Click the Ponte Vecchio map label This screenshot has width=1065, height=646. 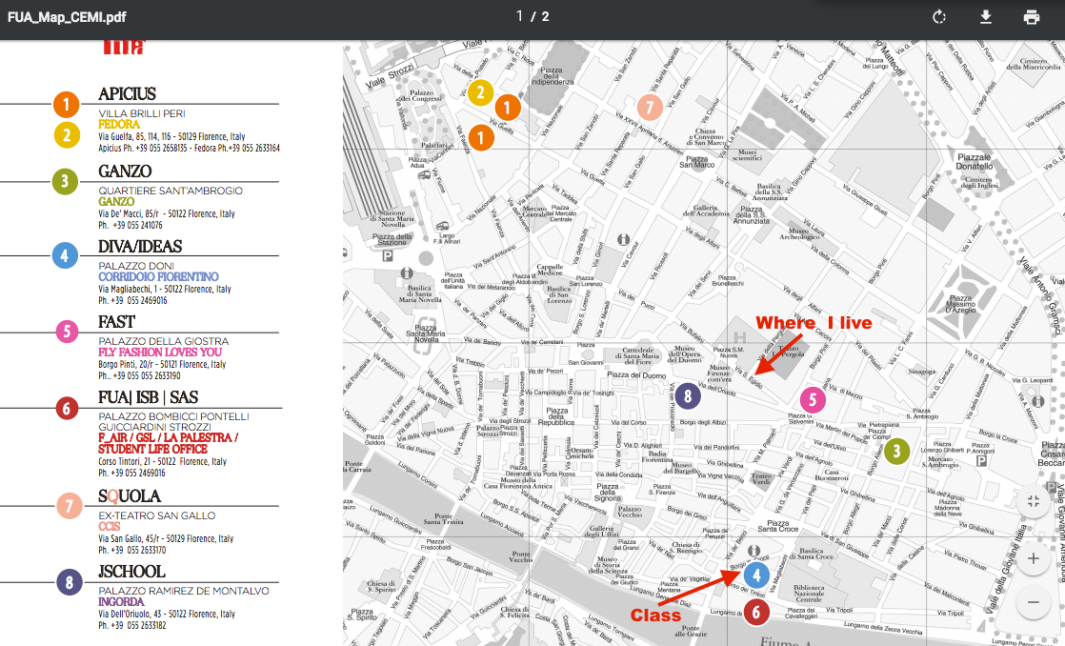click(x=521, y=557)
